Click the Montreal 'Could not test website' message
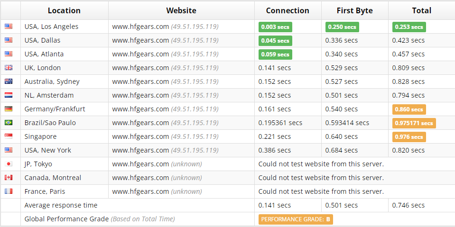 click(321, 178)
